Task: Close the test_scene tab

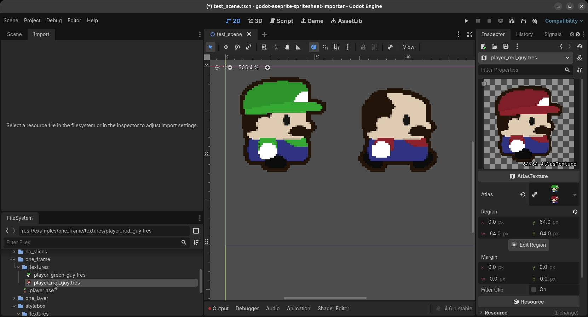Action: click(x=249, y=34)
